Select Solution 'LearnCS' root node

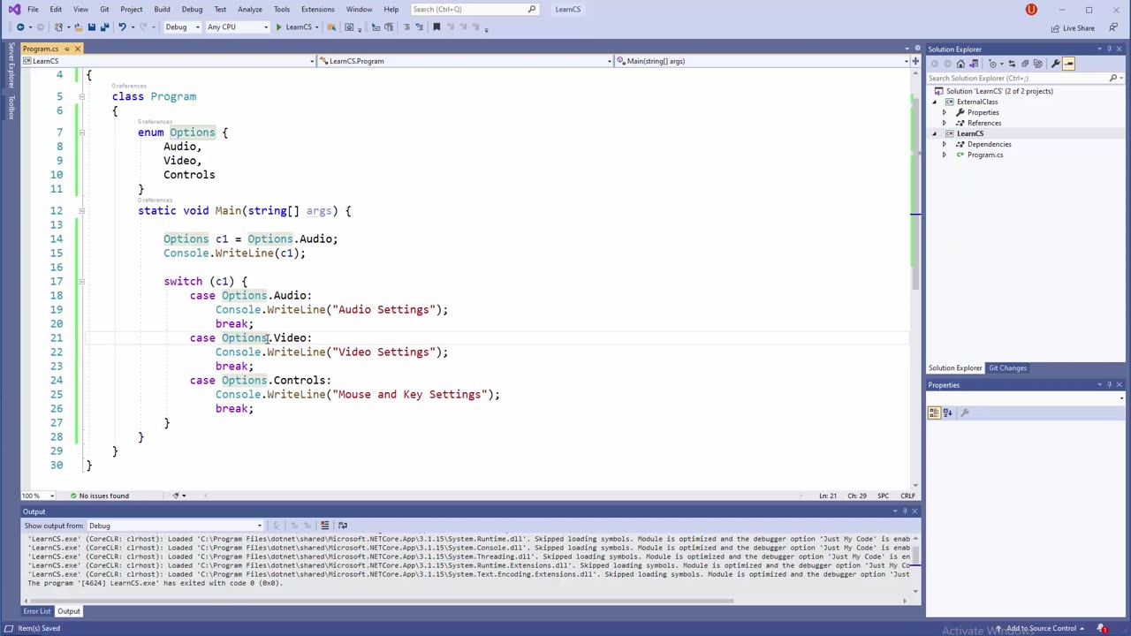(999, 91)
